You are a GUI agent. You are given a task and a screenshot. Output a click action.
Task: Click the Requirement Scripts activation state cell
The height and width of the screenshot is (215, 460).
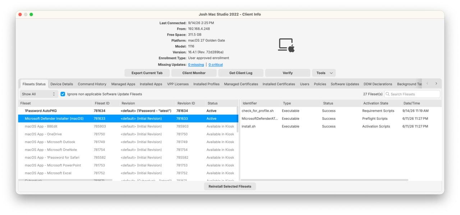point(378,111)
